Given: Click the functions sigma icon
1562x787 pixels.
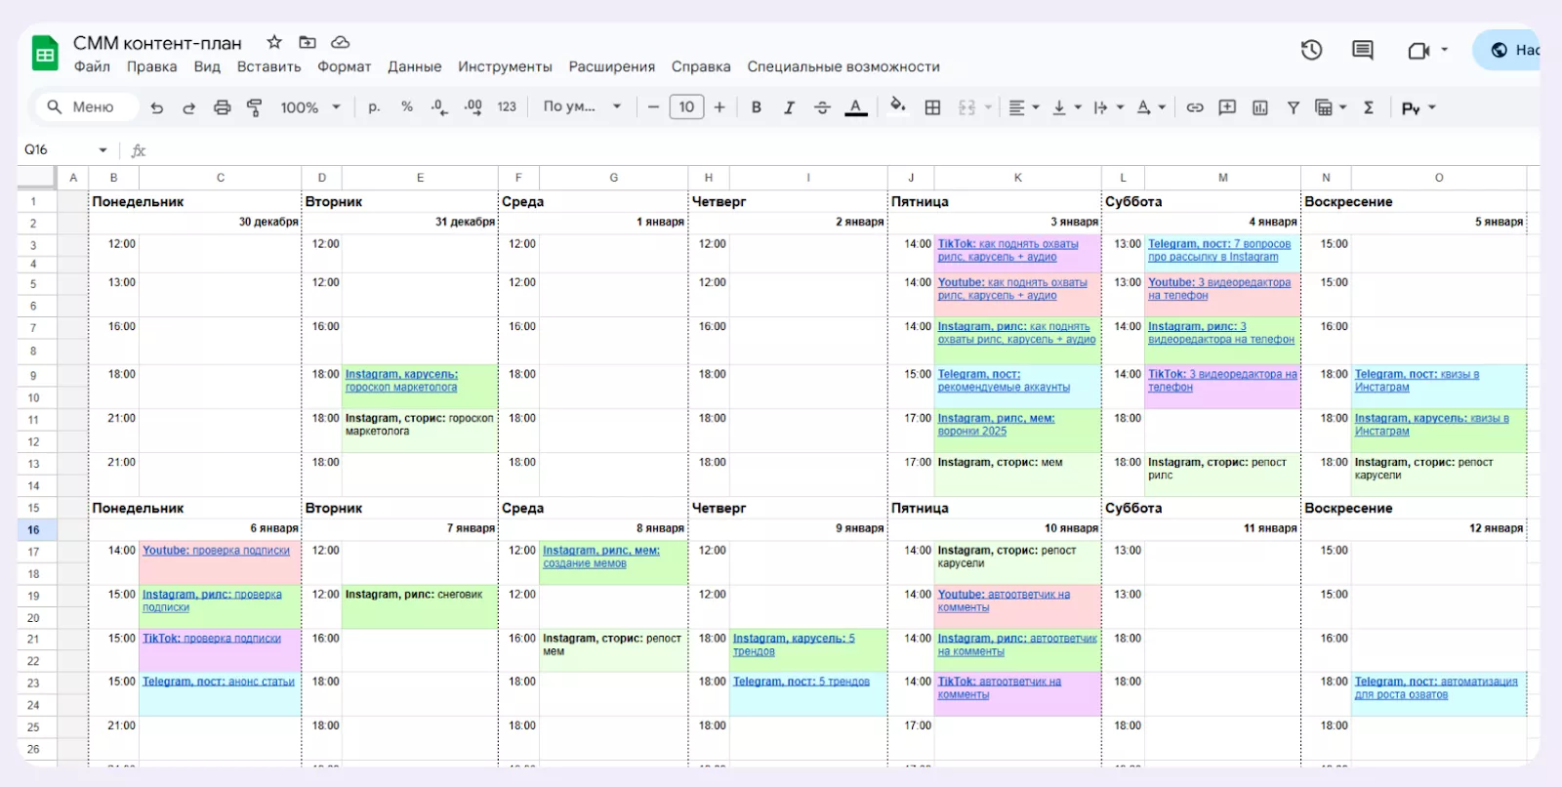Looking at the screenshot, I should [x=1369, y=107].
